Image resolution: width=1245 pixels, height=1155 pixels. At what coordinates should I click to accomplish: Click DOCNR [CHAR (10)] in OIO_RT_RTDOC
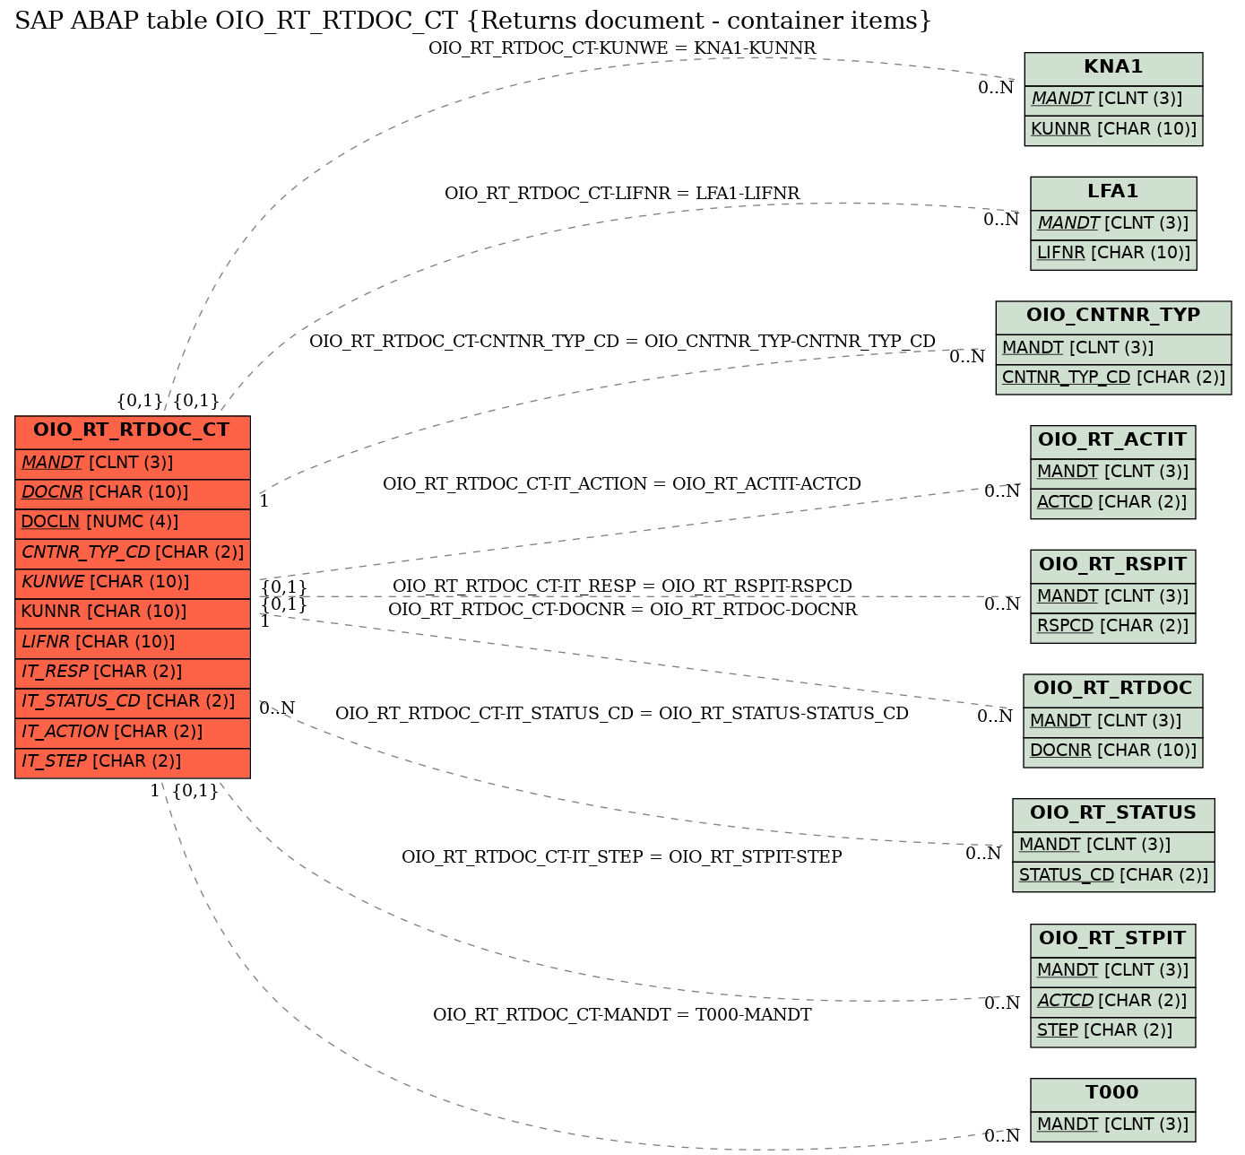1113,751
